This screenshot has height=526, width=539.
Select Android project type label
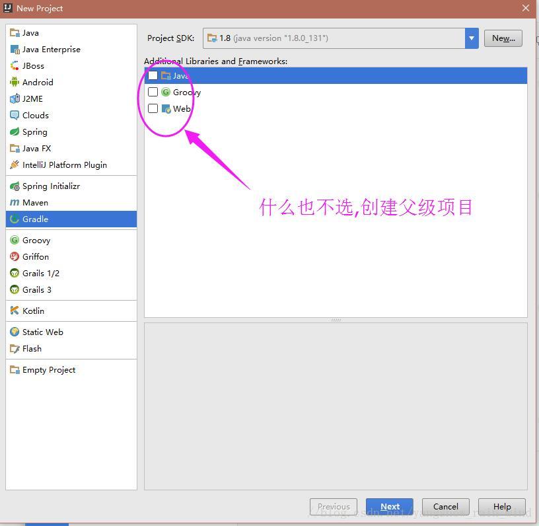[x=38, y=82]
